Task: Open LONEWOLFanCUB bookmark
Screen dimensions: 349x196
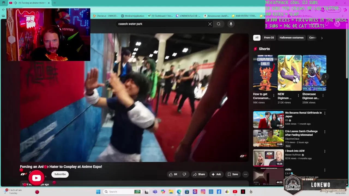Action: 188,16
